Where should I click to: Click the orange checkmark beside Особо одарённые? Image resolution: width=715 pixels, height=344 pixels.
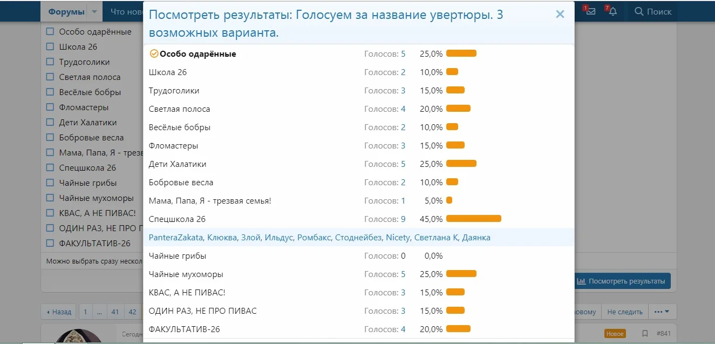[x=154, y=53]
